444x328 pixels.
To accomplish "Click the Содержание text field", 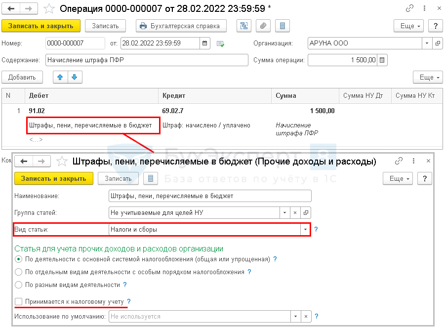I will pyautogui.click(x=147, y=60).
